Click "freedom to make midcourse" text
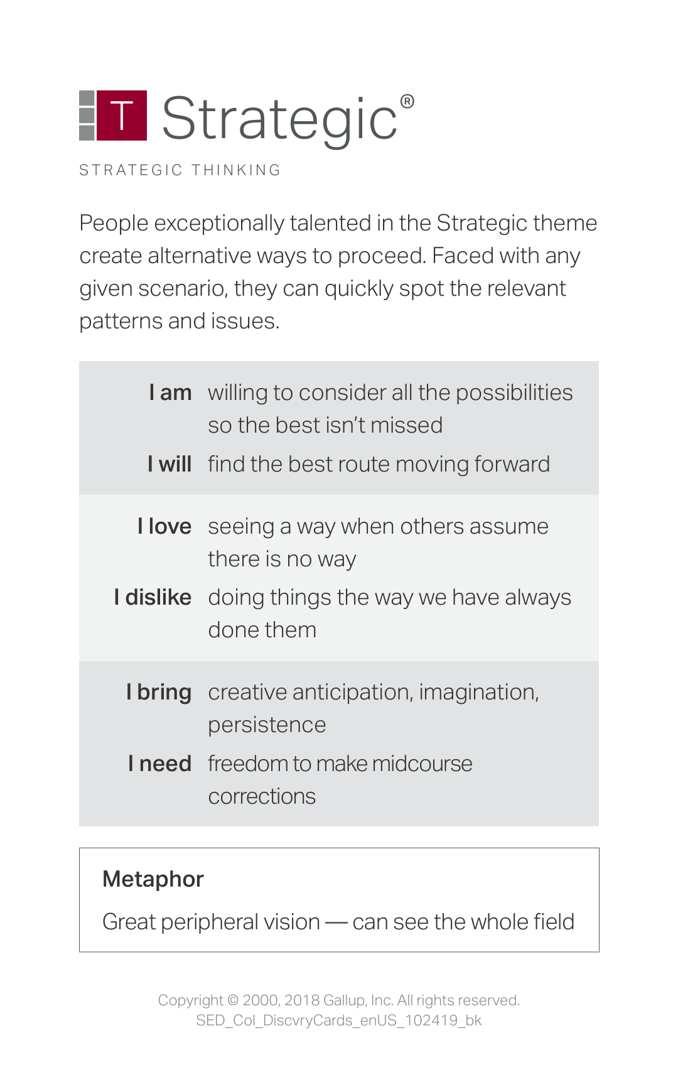This screenshot has height=1085, width=678. [340, 764]
